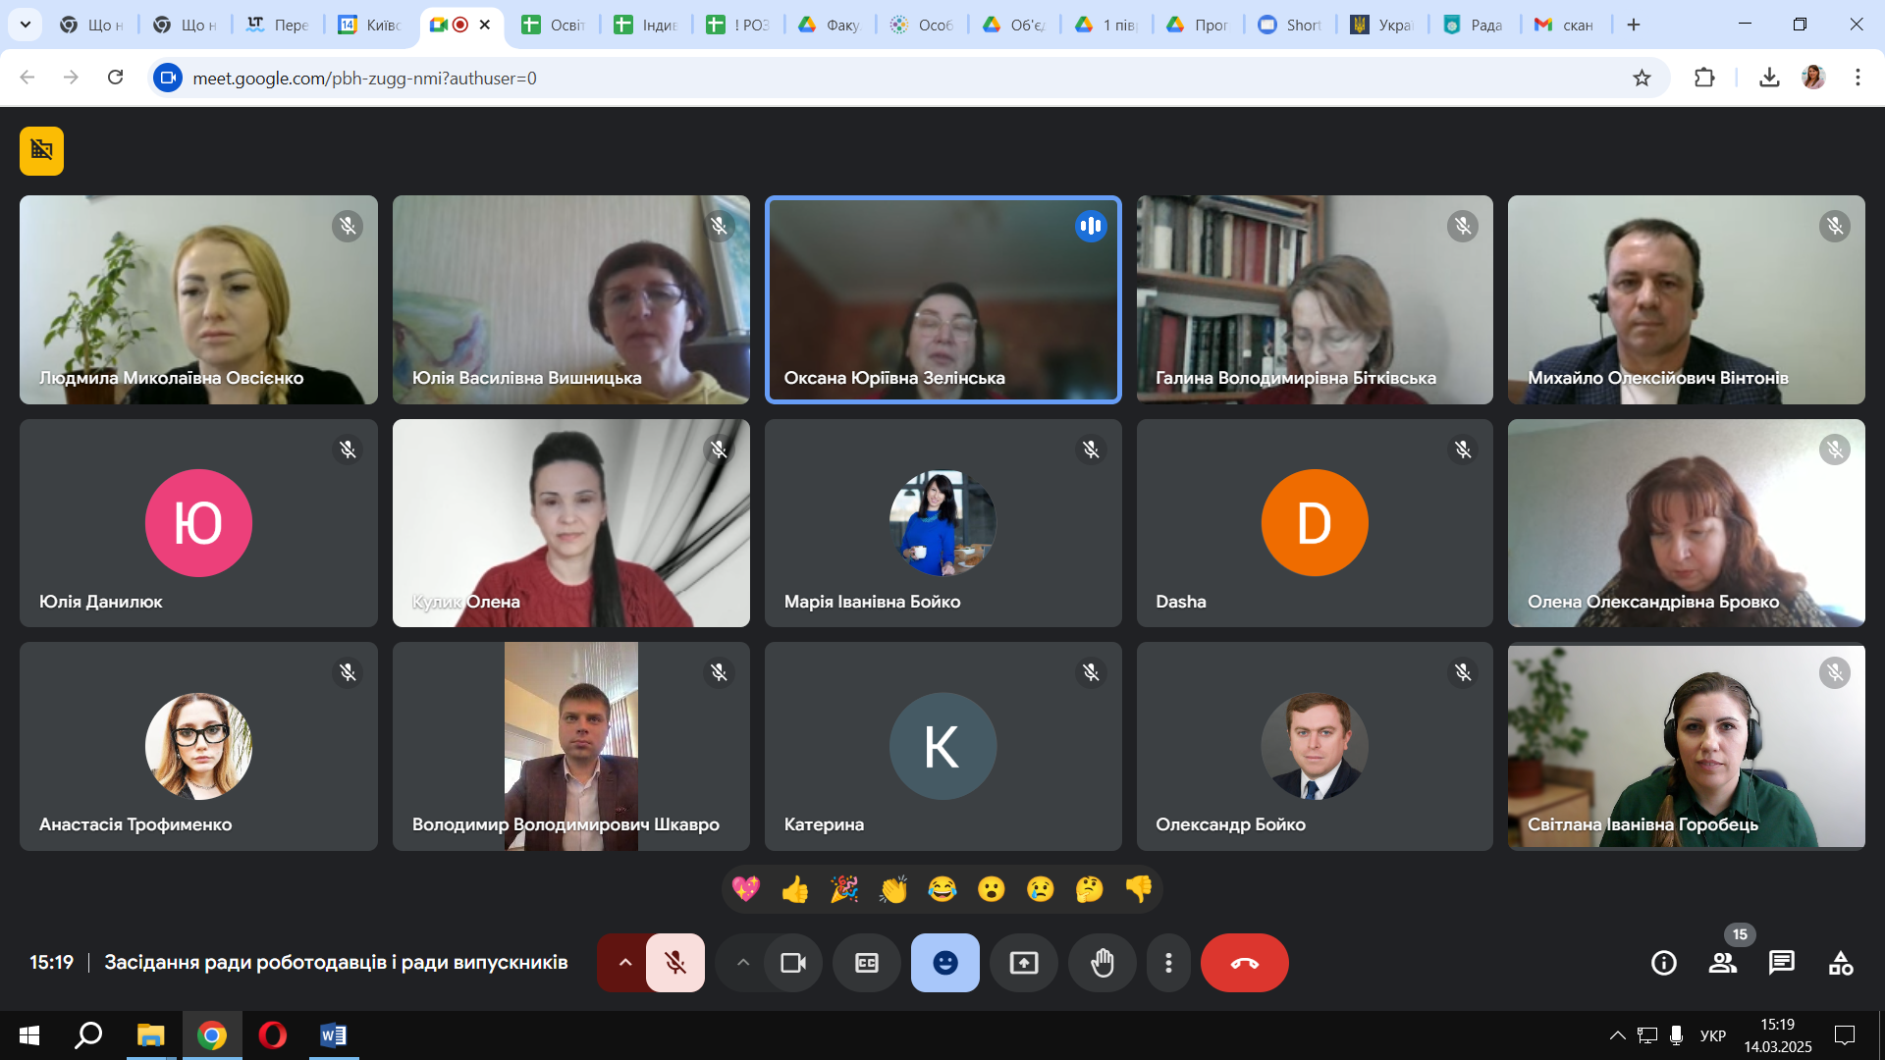Close the emoji reactions bar button
The height and width of the screenshot is (1060, 1885).
pos(944,963)
